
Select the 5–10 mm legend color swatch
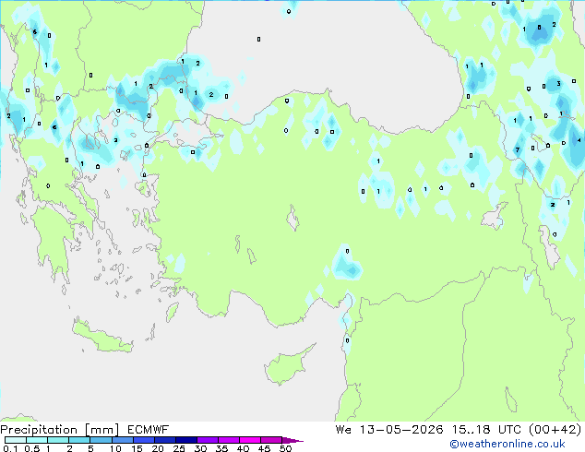tap(101, 440)
